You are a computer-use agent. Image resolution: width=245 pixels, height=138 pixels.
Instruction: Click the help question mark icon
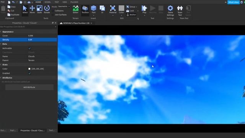(x=242, y=2)
